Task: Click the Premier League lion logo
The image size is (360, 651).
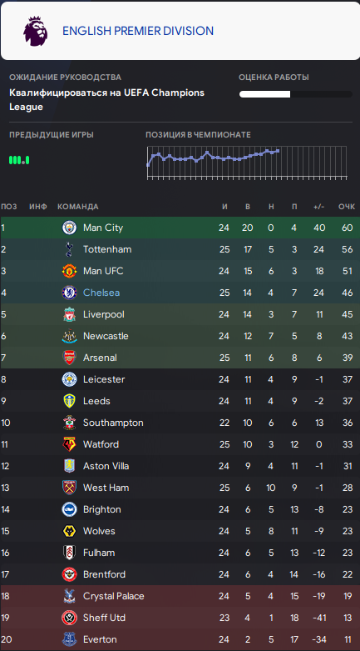Action: 35,31
